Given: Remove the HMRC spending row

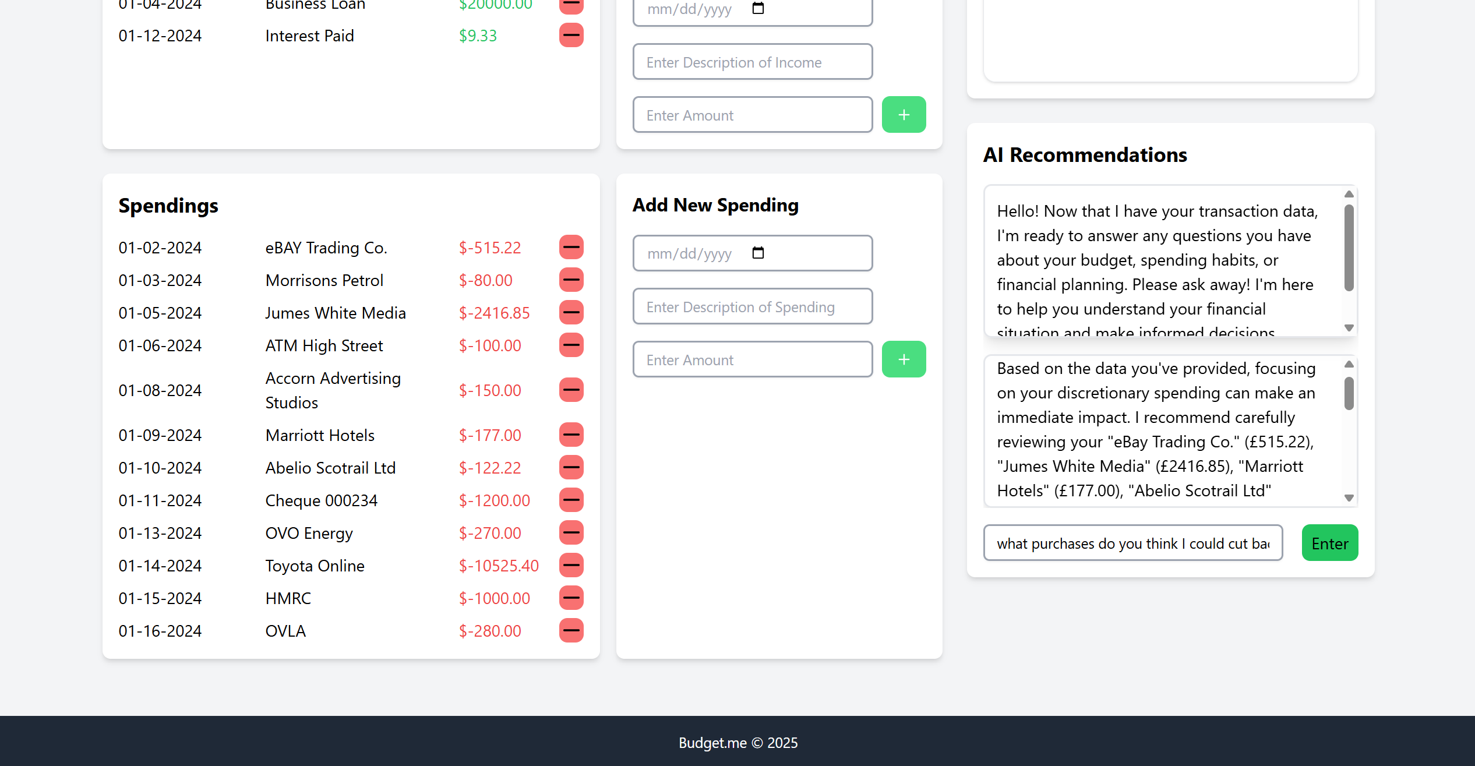Looking at the screenshot, I should (x=571, y=598).
